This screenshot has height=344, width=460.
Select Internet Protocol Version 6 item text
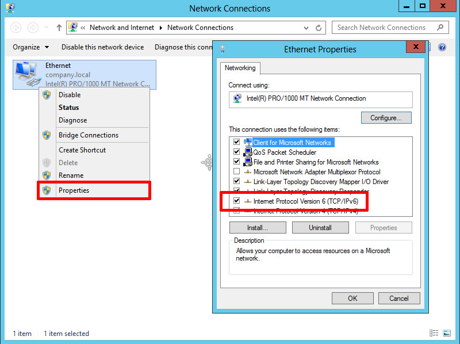point(306,201)
